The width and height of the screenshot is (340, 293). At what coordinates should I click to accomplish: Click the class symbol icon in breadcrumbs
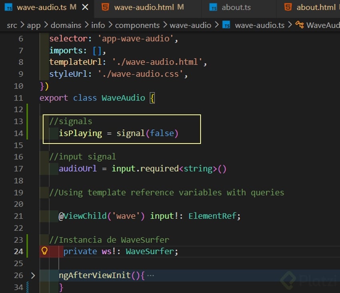pos(300,25)
